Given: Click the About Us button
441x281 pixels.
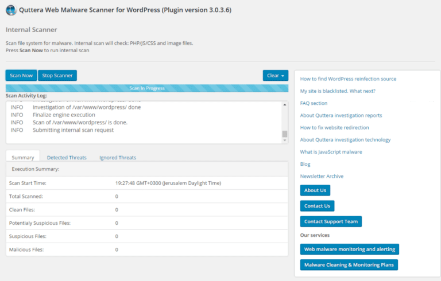Looking at the screenshot, I should (315, 190).
